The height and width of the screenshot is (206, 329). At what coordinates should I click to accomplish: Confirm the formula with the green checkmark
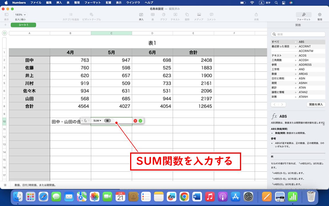pyautogui.click(x=140, y=120)
